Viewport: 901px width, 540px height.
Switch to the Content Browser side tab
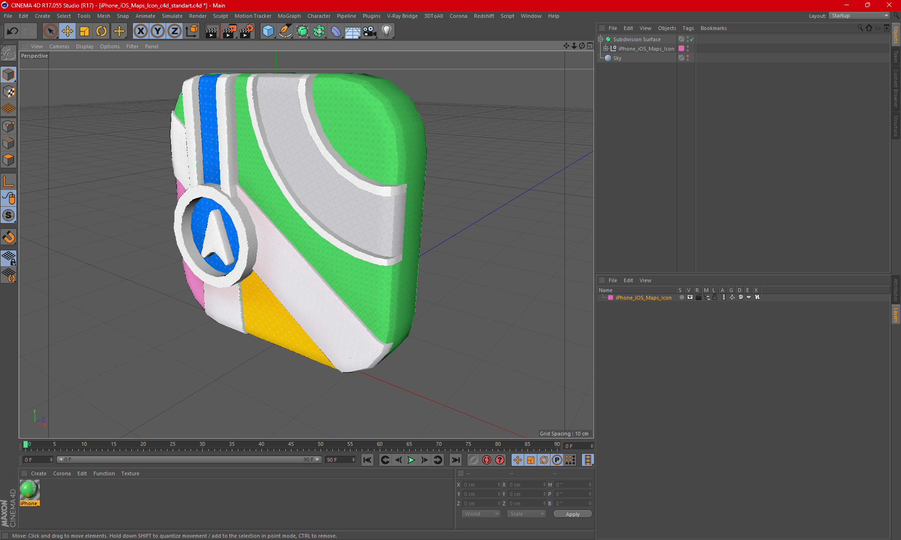tap(896, 88)
